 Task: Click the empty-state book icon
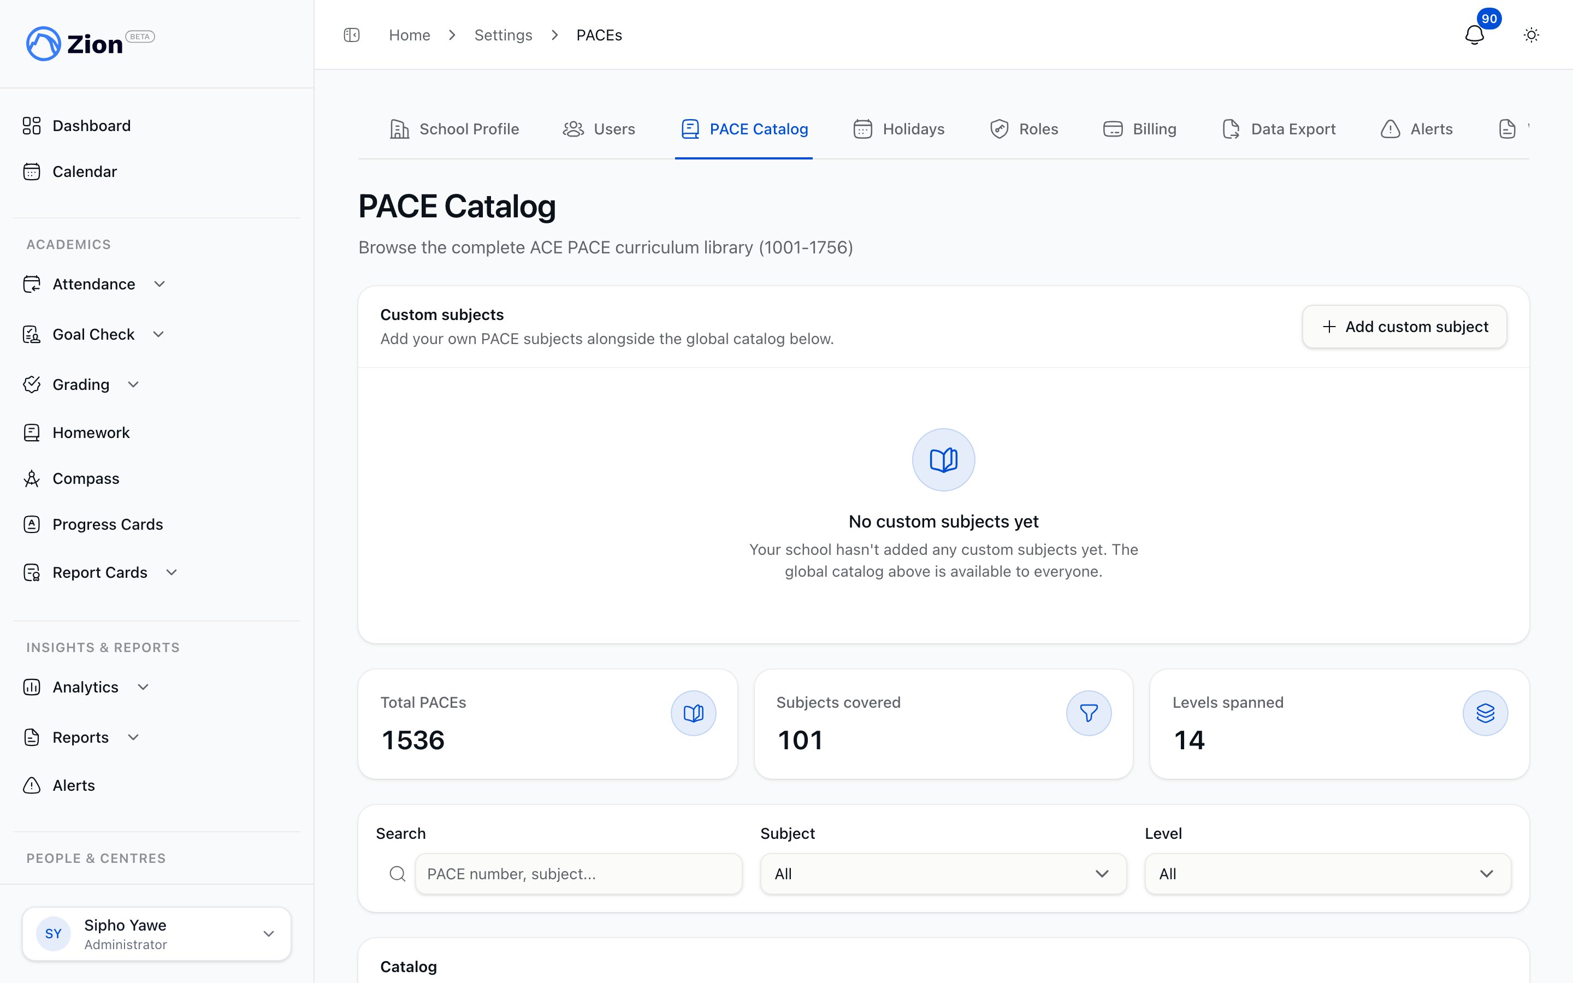click(x=943, y=460)
